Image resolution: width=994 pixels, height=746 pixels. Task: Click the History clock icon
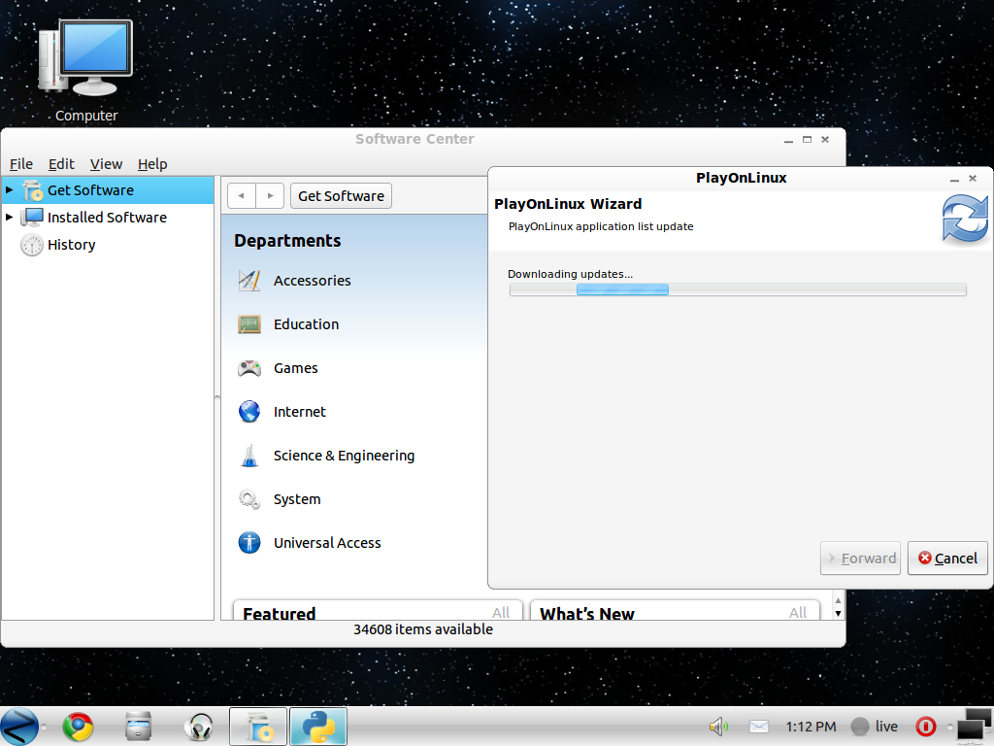point(32,245)
